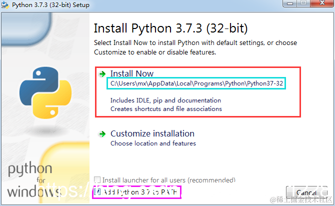
Task: Click the green arrow beside Install Now
Action: click(x=102, y=74)
